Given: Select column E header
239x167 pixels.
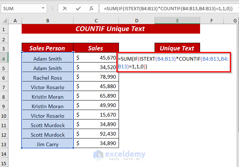Looking at the screenshot, I should (x=177, y=21).
